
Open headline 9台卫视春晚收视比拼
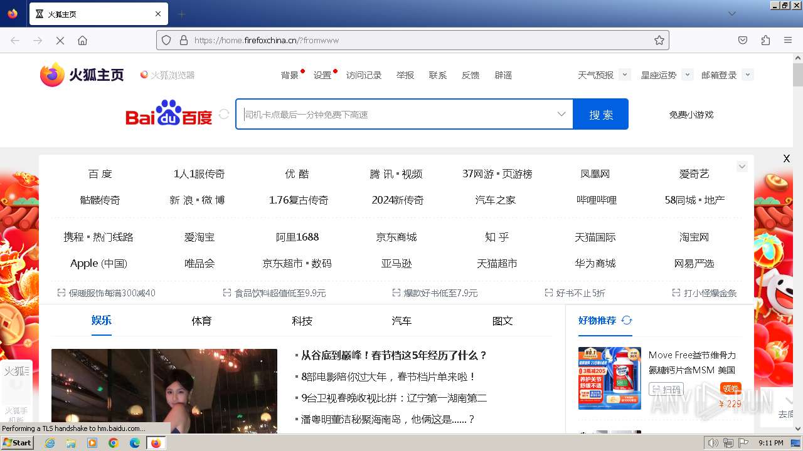pos(394,398)
